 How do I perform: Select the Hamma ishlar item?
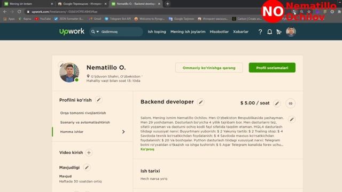(72, 132)
